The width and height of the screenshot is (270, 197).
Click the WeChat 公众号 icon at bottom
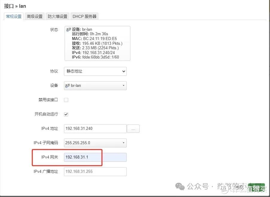(x=180, y=187)
